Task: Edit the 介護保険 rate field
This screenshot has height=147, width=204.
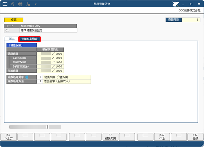Action: pyautogui.click(x=50, y=71)
